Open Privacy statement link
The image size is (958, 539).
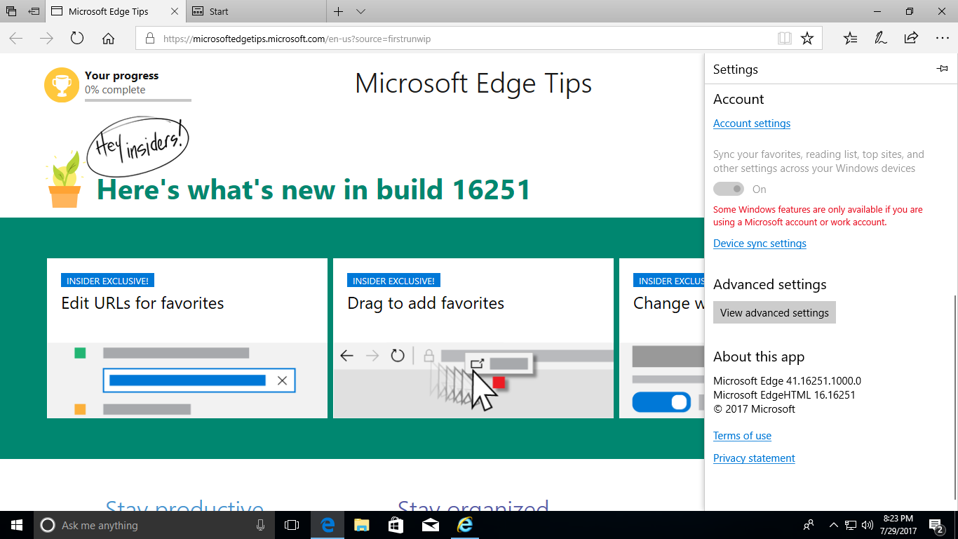coord(754,458)
